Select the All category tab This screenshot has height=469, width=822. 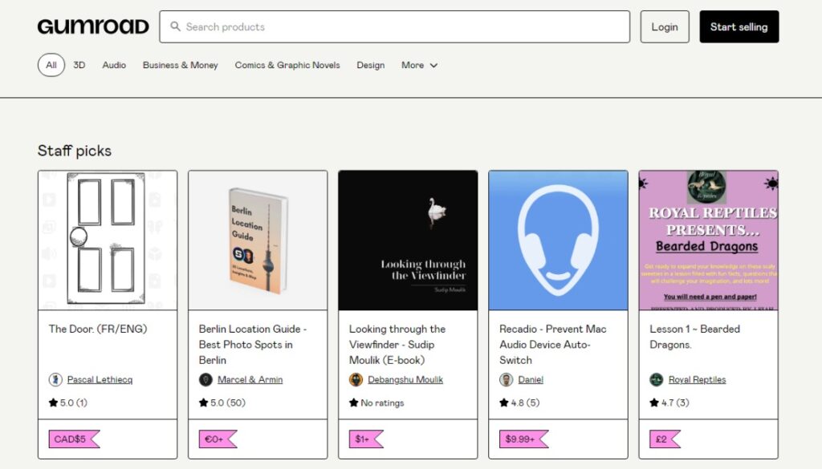click(x=51, y=65)
